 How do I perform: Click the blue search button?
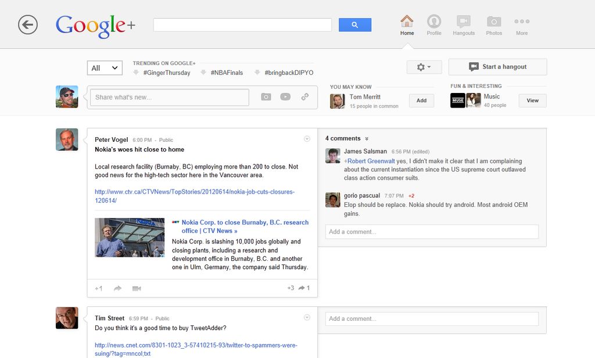(x=355, y=24)
